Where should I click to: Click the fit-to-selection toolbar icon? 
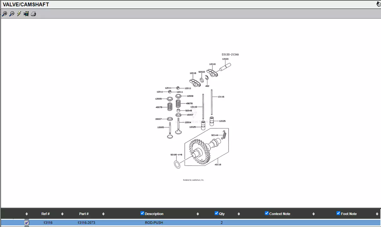(26, 14)
